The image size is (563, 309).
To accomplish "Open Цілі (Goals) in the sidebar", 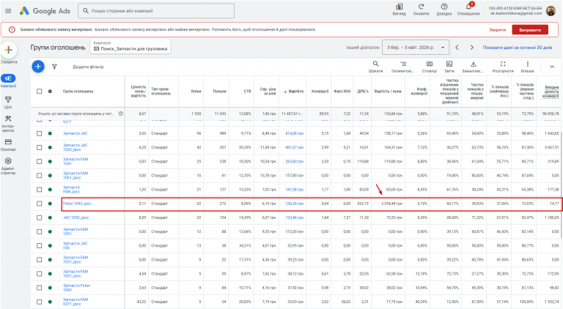I will tap(8, 101).
